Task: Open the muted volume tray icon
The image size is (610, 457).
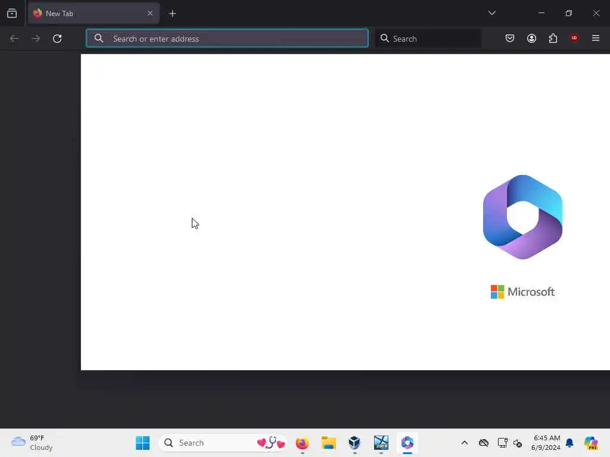Action: tap(518, 443)
